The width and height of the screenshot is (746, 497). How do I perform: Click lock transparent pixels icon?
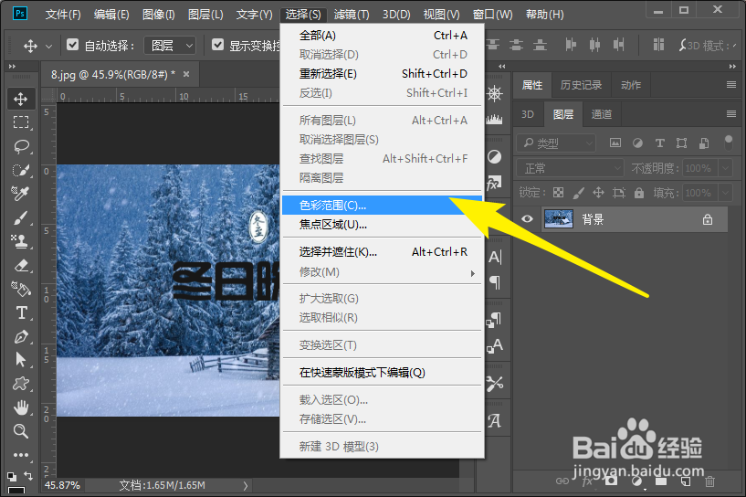558,193
